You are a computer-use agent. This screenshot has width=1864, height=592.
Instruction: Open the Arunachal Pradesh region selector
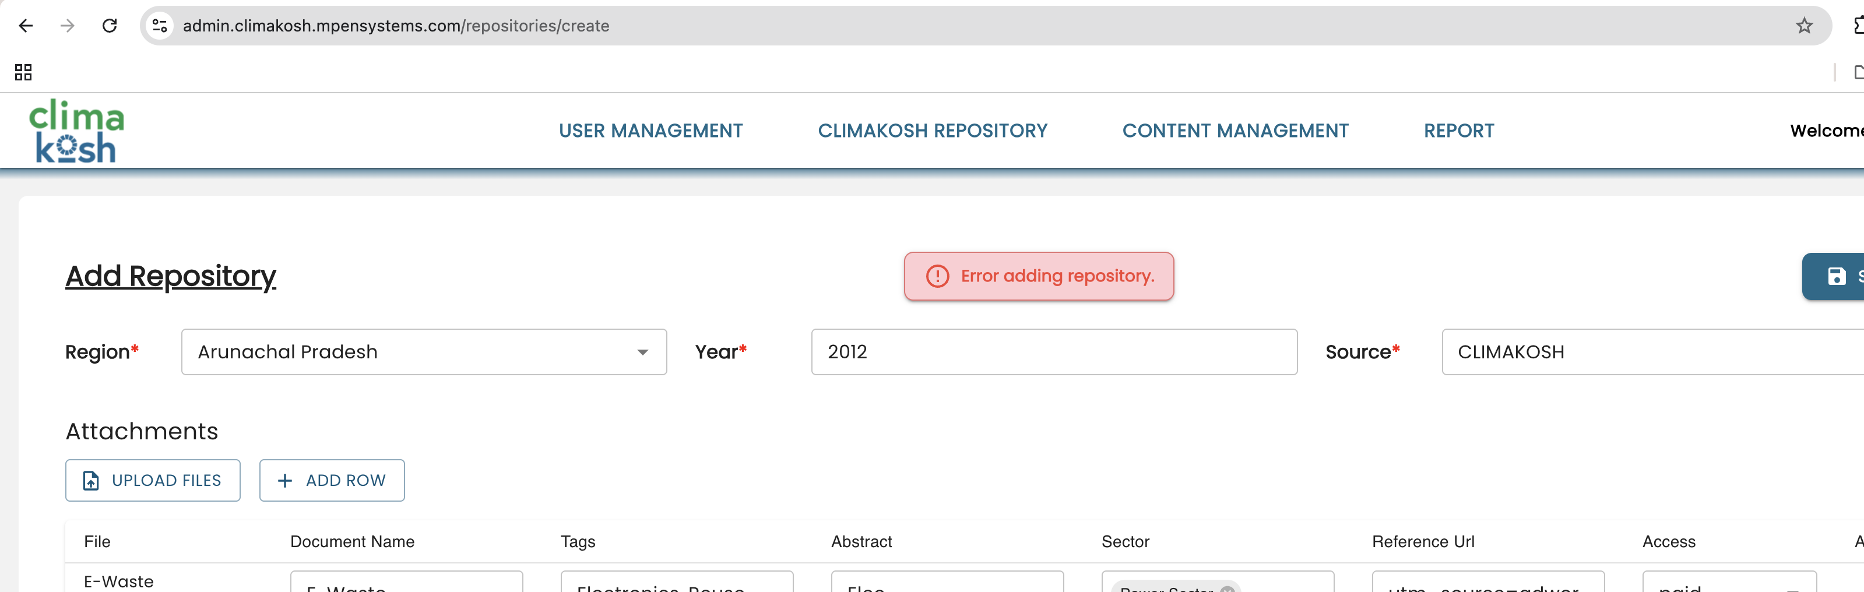click(405, 353)
